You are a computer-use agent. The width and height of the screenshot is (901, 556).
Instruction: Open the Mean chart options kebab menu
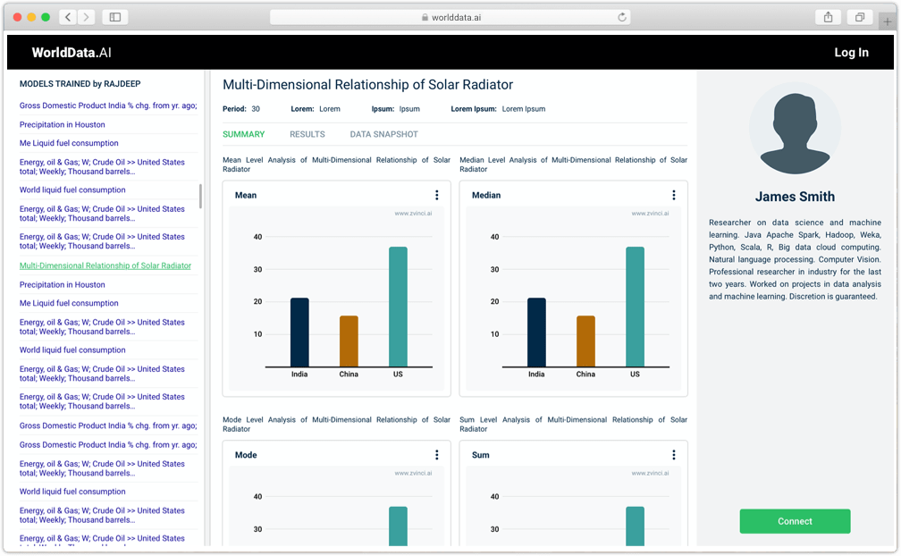coord(437,194)
